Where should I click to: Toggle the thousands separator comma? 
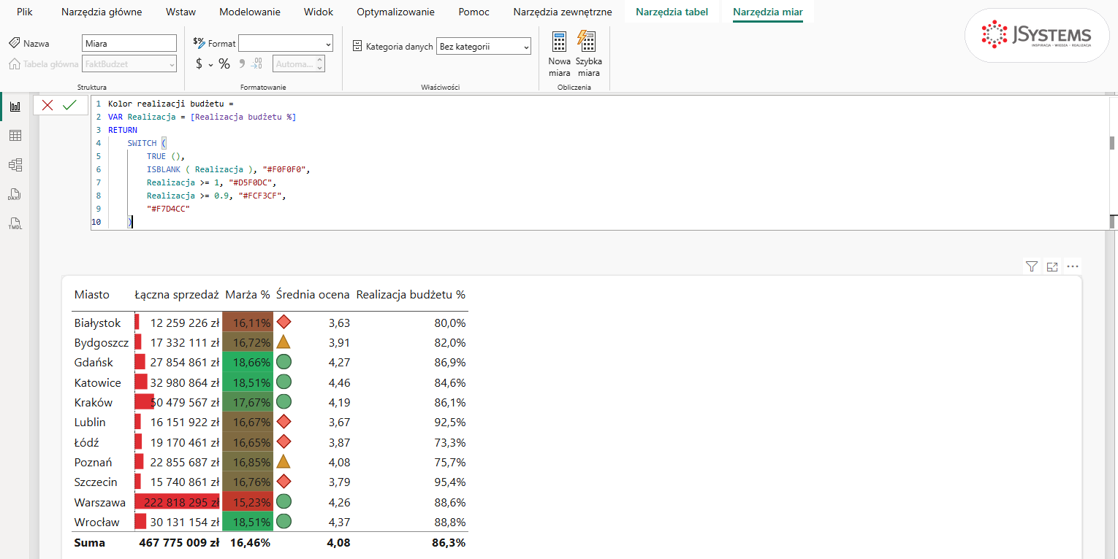coord(240,64)
